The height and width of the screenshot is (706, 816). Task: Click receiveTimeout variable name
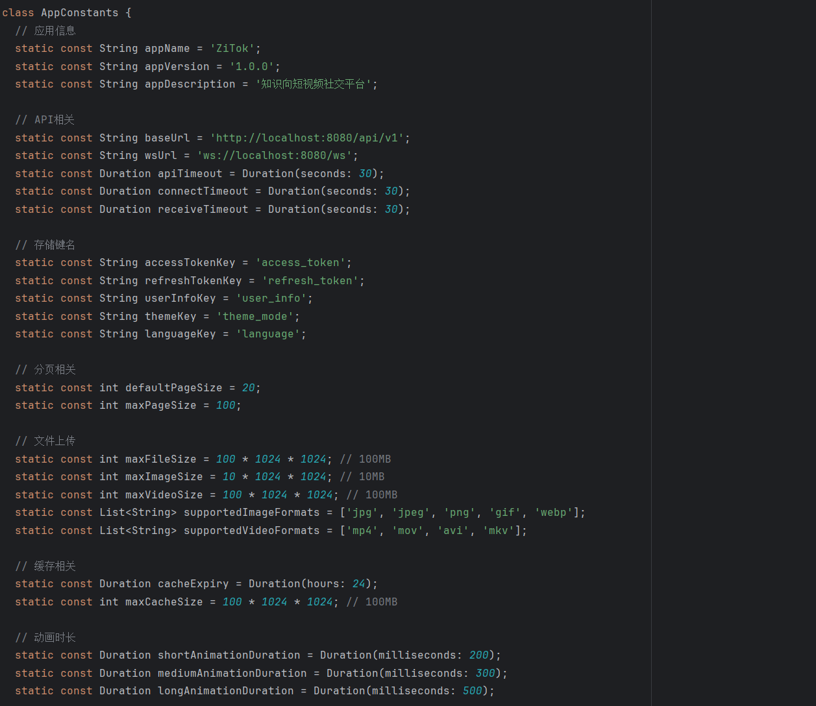pyautogui.click(x=203, y=210)
